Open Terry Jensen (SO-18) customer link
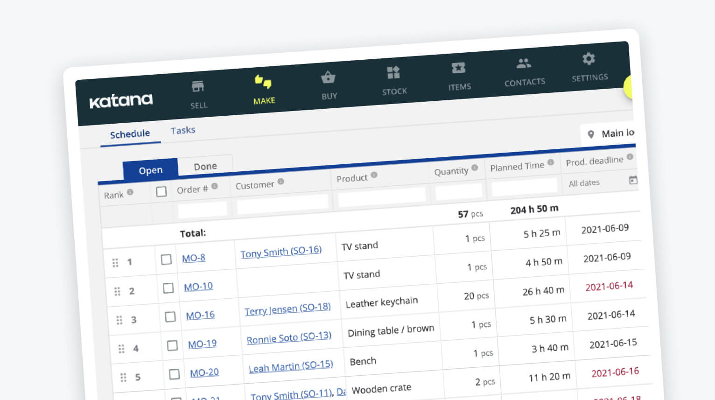This screenshot has height=400, width=715. (287, 309)
